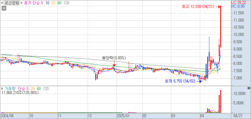Select the price chart's gray 120-period label
The height and width of the screenshot is (119, 251).
(x=66, y=3)
